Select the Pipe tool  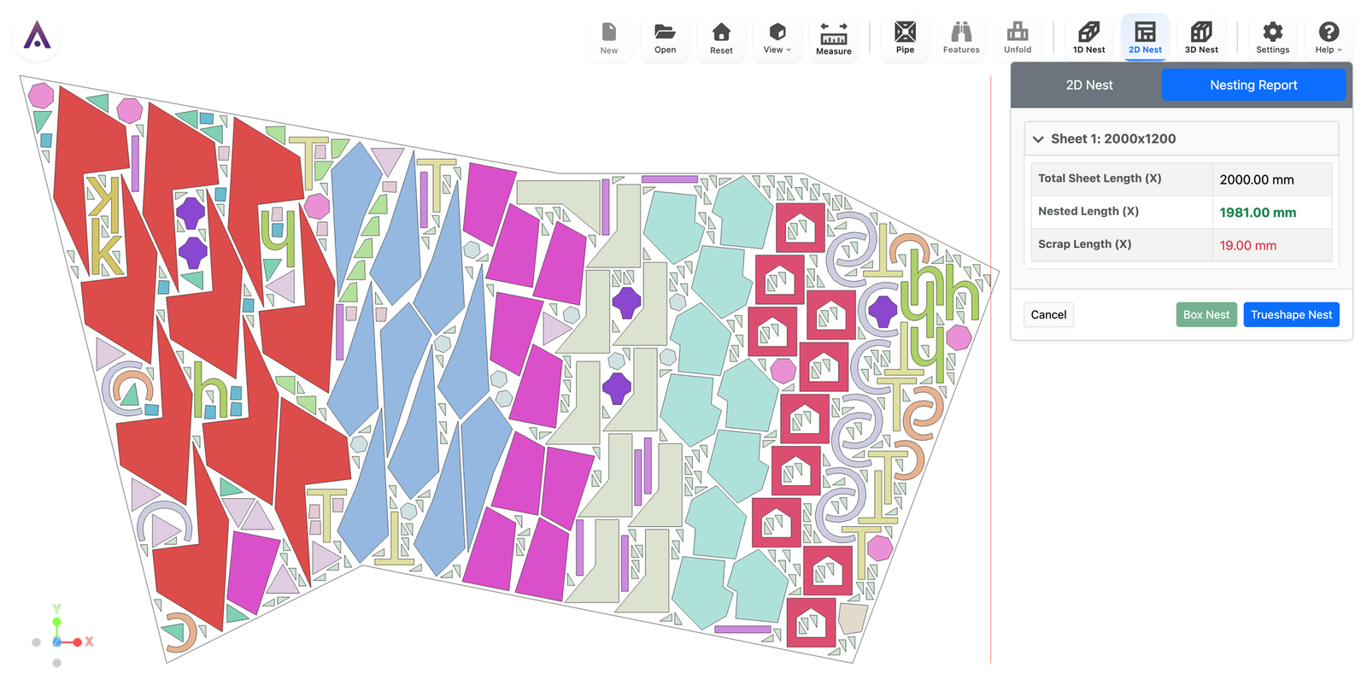click(905, 38)
